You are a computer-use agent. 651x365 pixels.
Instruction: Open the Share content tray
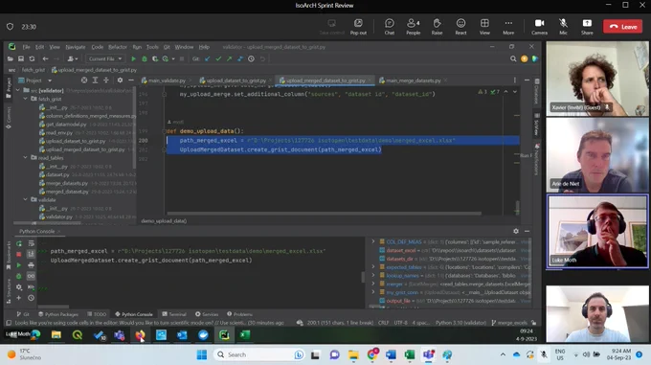click(x=587, y=27)
